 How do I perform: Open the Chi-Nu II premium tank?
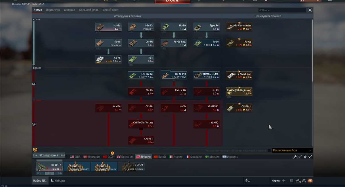(x=239, y=108)
